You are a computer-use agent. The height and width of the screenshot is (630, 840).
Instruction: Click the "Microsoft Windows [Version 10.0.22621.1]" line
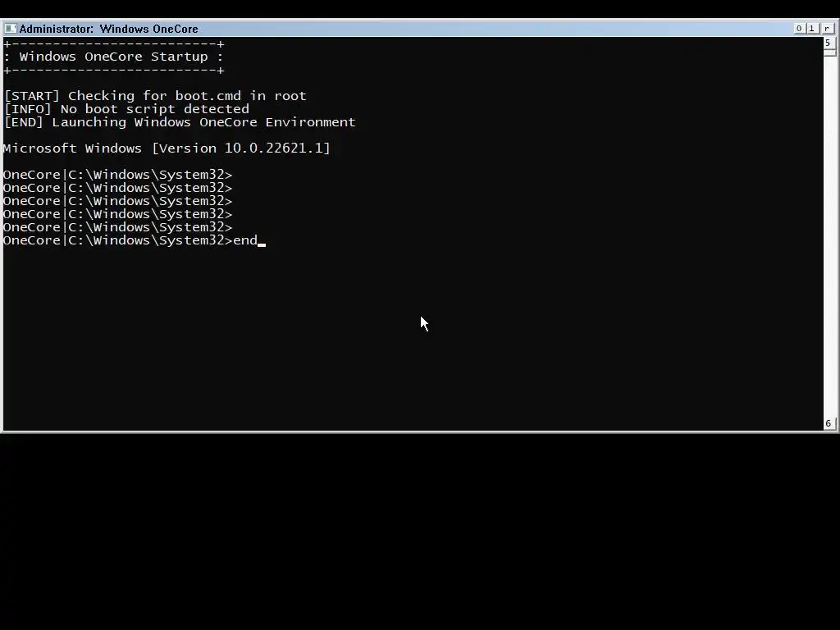[x=167, y=148]
